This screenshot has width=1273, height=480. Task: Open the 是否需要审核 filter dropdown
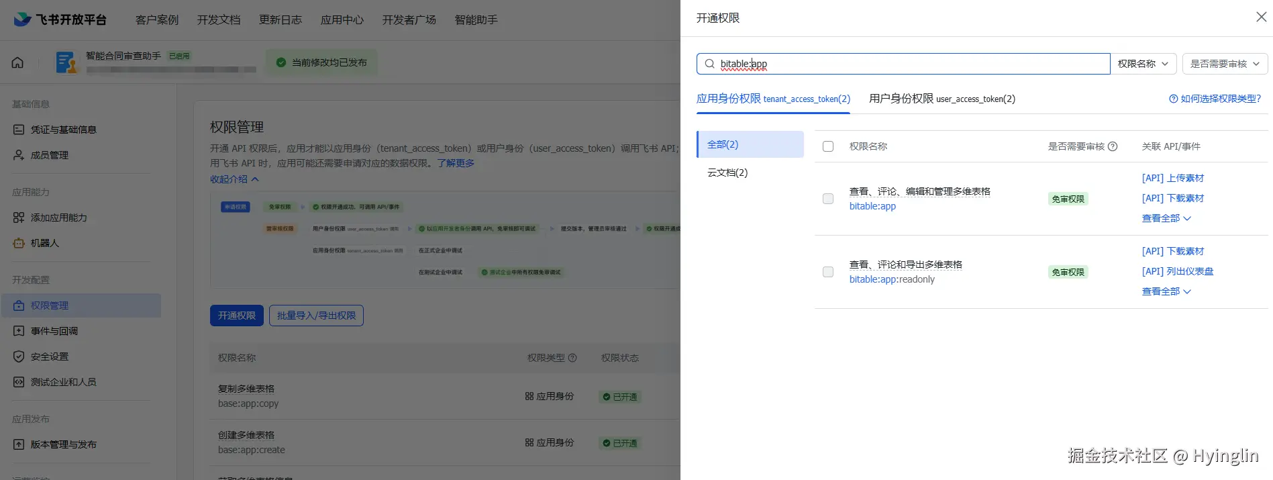tap(1225, 64)
